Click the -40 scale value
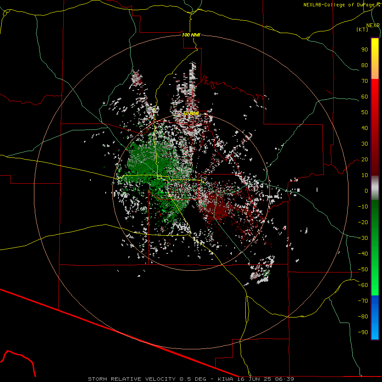382x382 pixels. pyautogui.click(x=363, y=254)
